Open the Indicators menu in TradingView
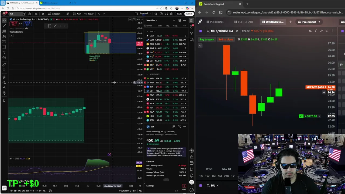Image resolution: width=345 pixels, height=194 pixels. point(54,14)
